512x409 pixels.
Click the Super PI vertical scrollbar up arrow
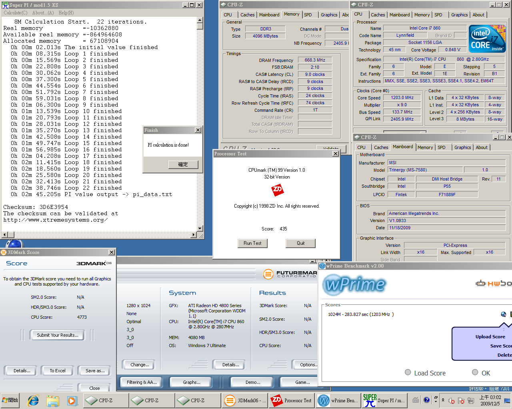(x=200, y=20)
